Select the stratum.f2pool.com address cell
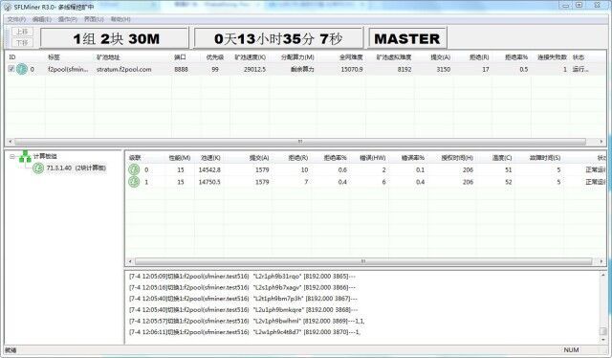Image resolution: width=612 pixels, height=358 pixels. (x=124, y=69)
